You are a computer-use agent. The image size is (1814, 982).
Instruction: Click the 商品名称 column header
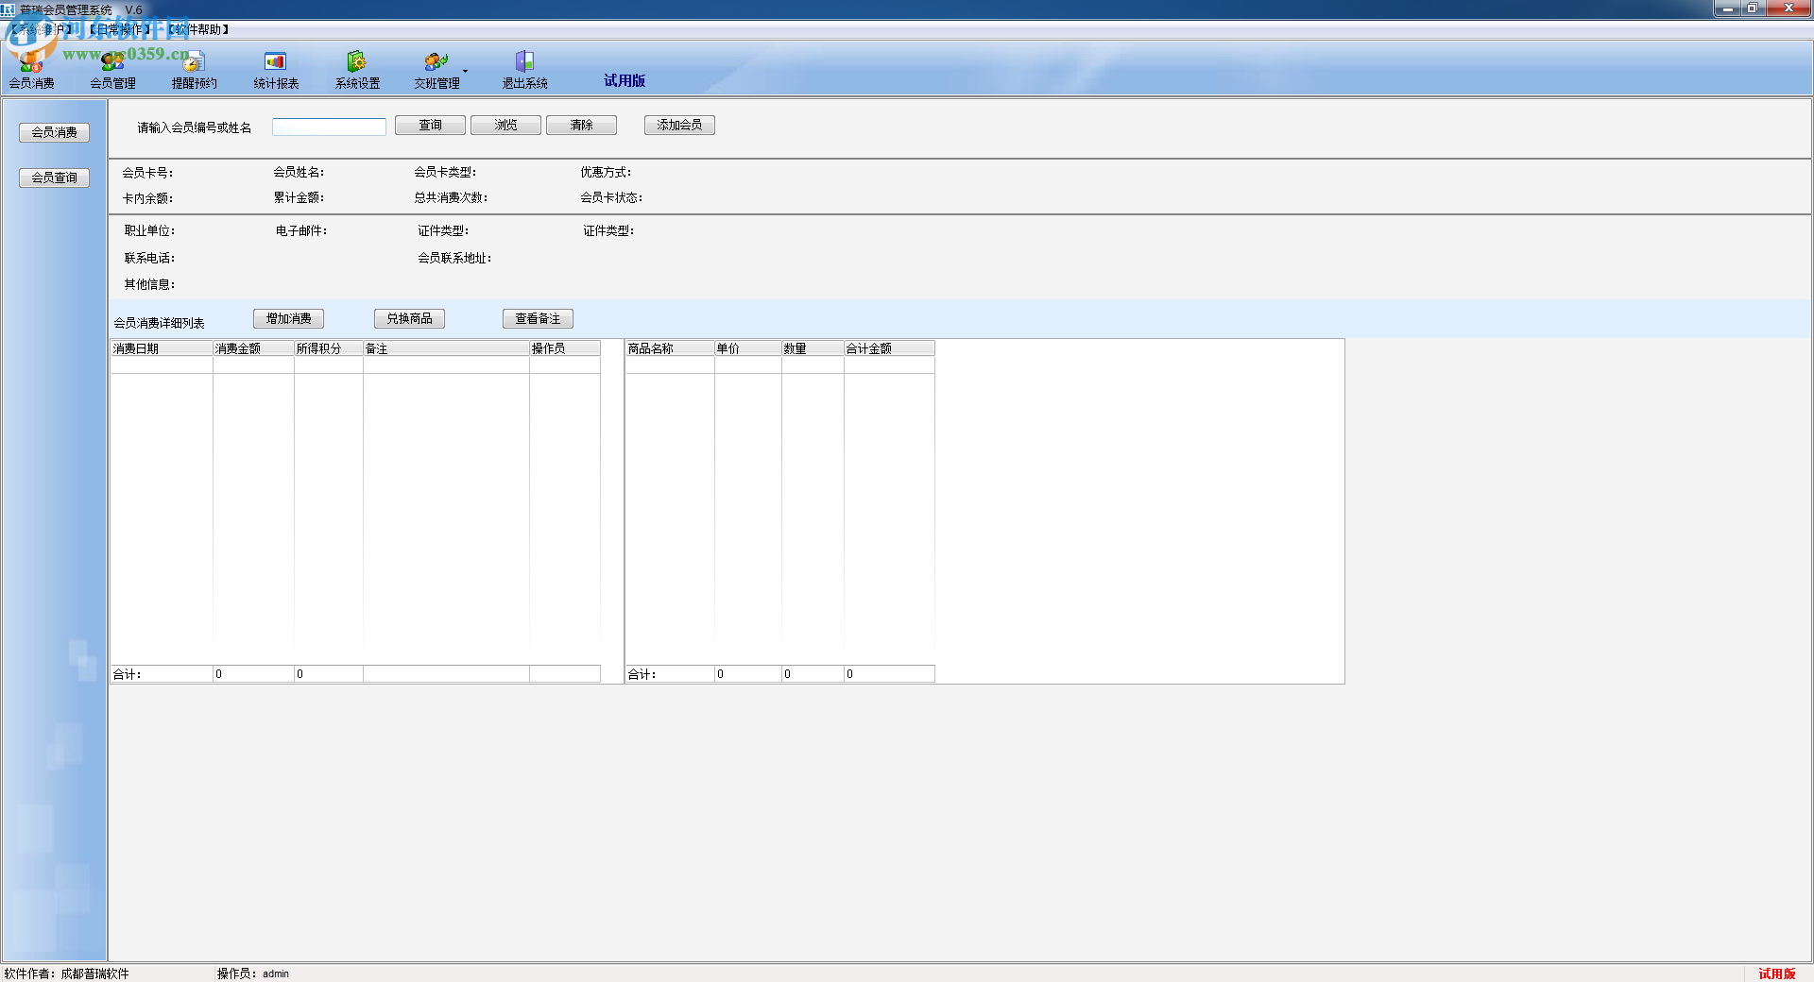[x=670, y=348]
